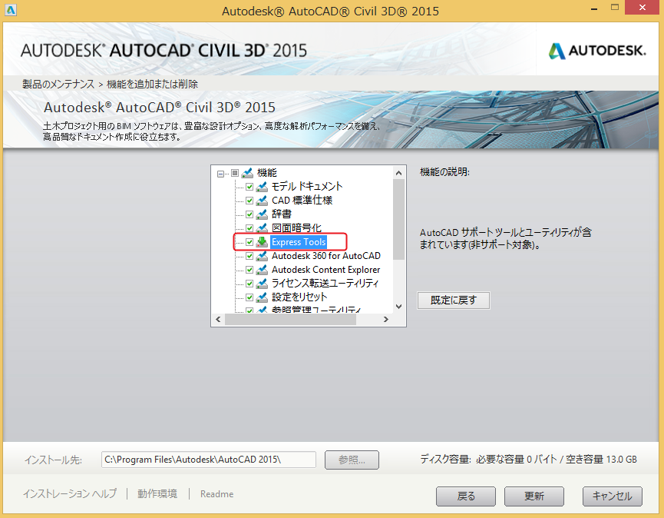Click the feature list scroll down arrow
Screen dimensions: 664x518
398,307
